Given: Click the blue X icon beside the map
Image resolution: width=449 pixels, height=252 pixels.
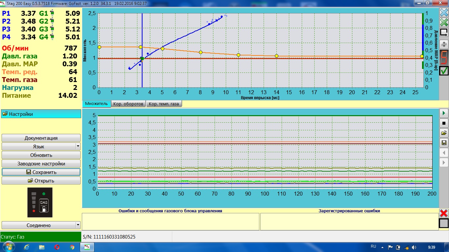Looking at the screenshot, I should 444,12.
